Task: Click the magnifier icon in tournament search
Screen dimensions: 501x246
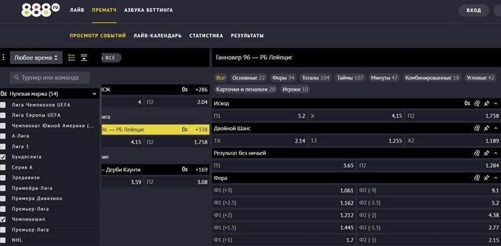Action: tap(16, 77)
